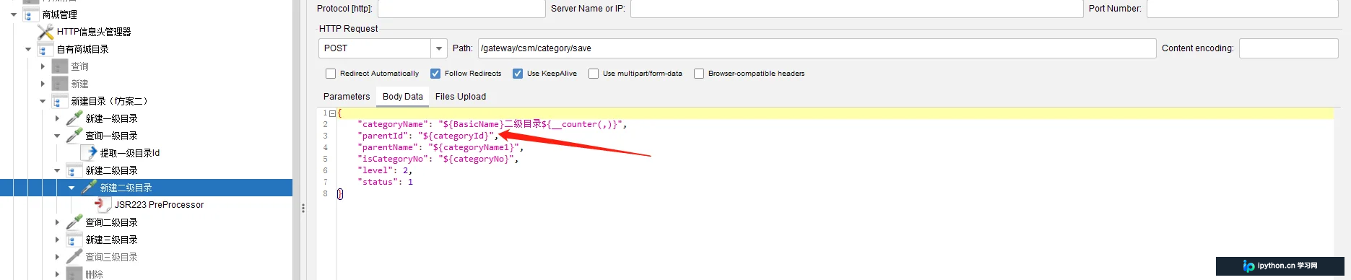This screenshot has width=1351, height=280.
Task: Expand the 查询三级目录 node
Action: tap(57, 257)
